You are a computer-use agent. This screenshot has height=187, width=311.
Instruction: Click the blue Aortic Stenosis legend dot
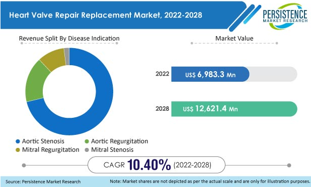[x=18, y=141]
